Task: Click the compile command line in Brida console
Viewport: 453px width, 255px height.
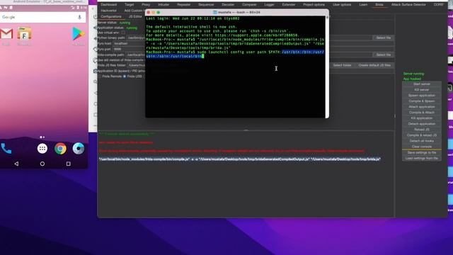Action: tap(239, 159)
